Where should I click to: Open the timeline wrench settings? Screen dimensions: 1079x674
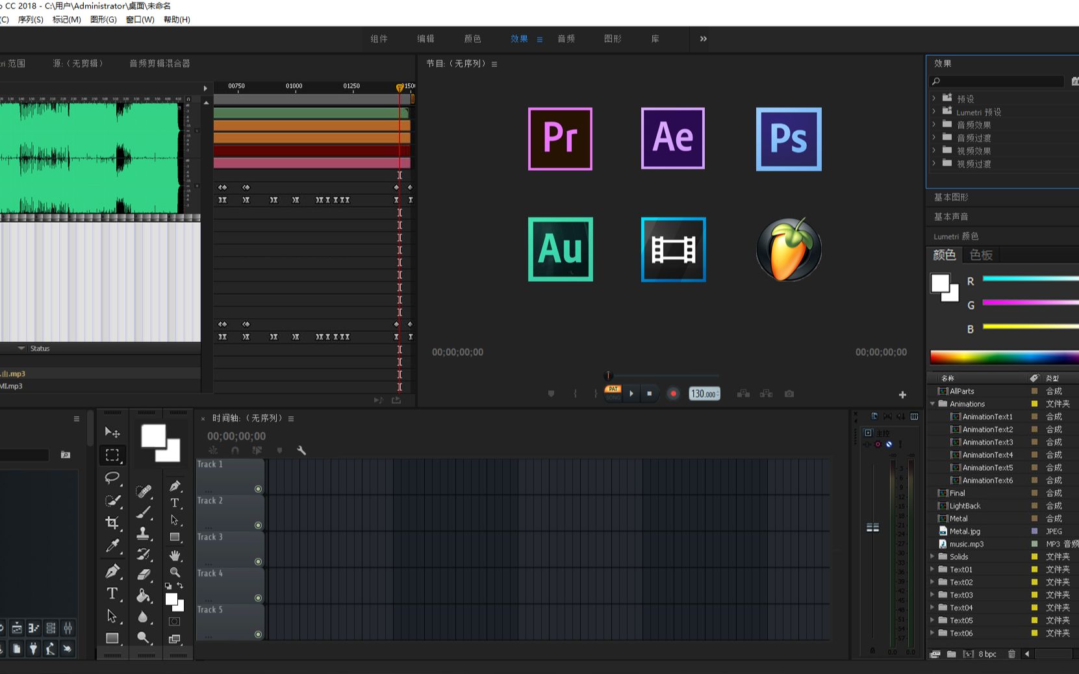pos(301,450)
